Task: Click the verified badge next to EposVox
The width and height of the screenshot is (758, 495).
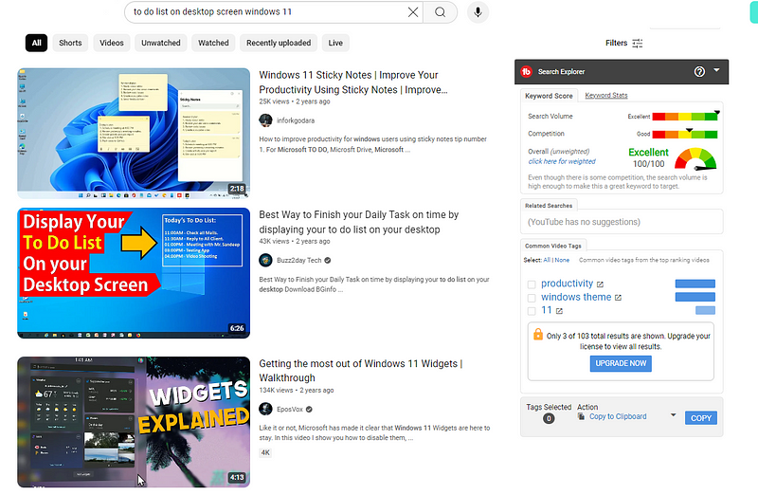Action: click(x=309, y=410)
